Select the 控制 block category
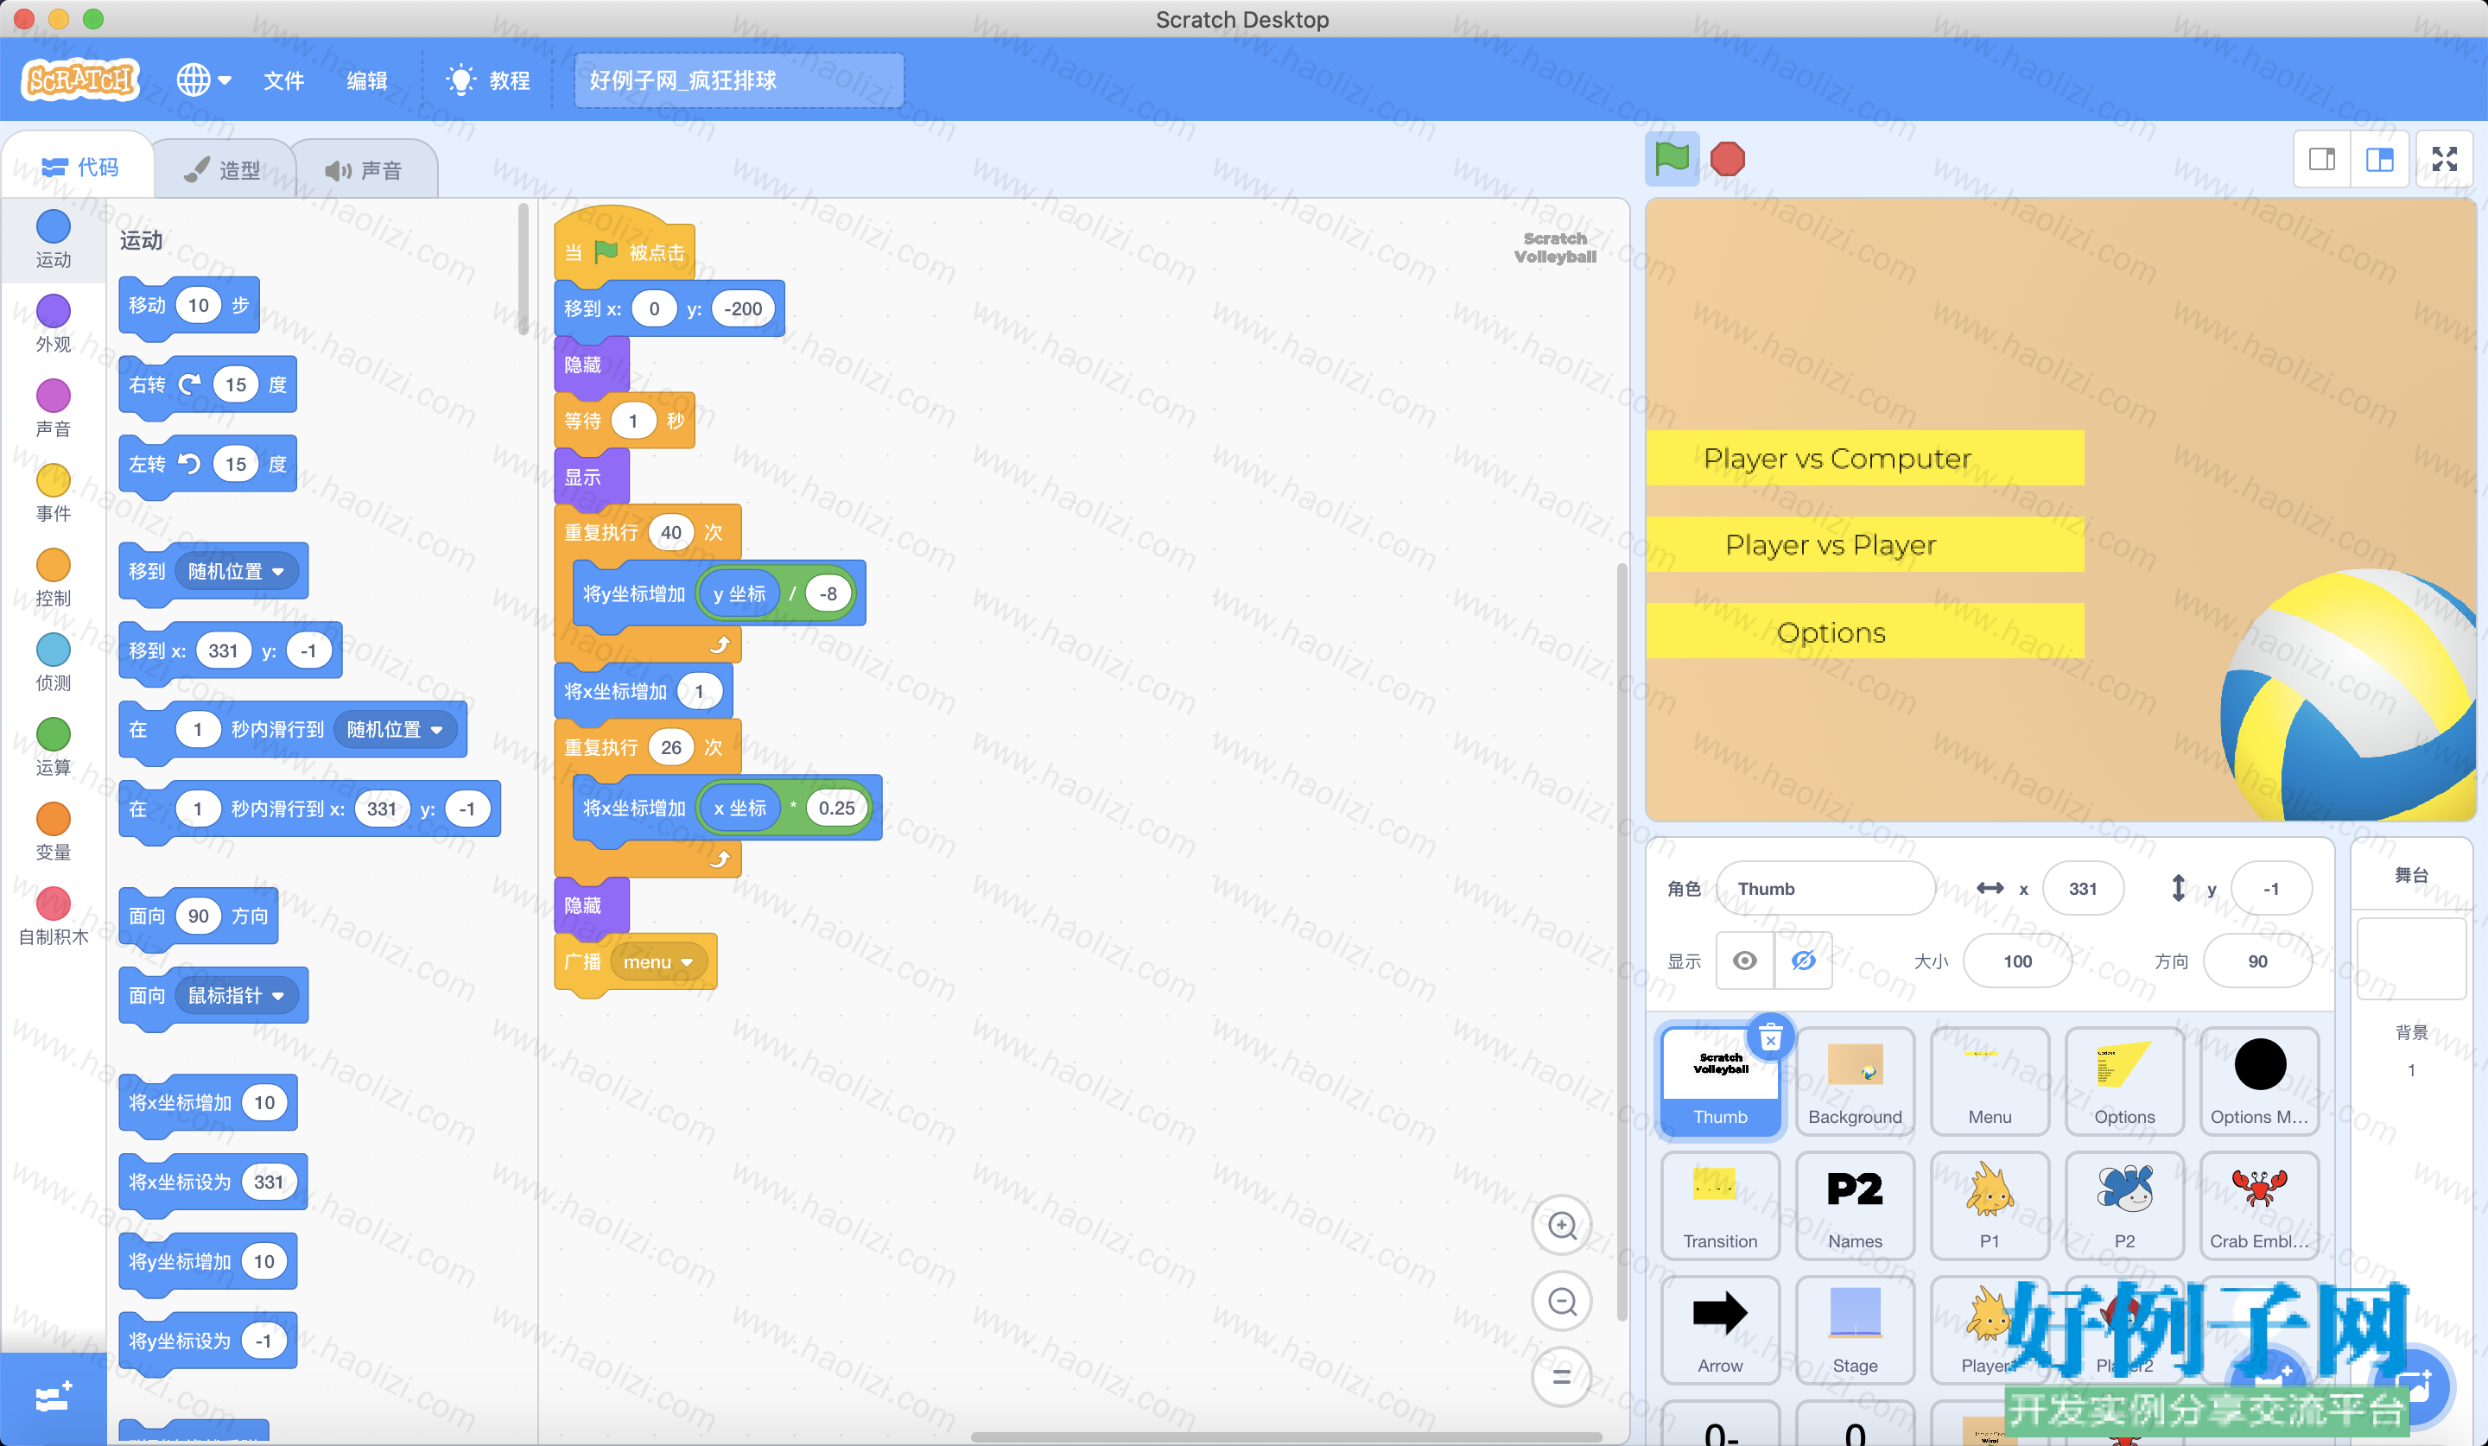The width and height of the screenshot is (2488, 1446). pyautogui.click(x=54, y=579)
